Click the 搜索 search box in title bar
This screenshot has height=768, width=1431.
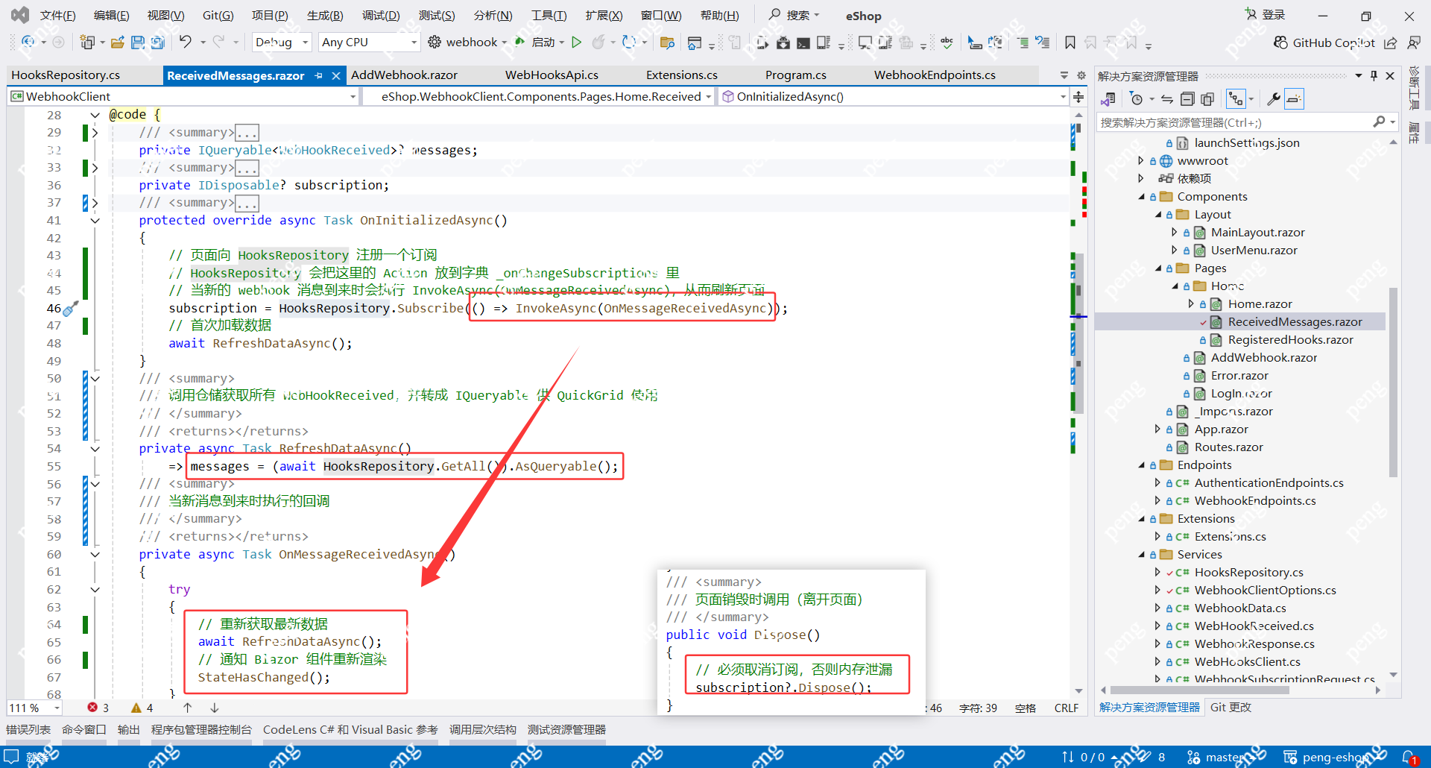(795, 15)
